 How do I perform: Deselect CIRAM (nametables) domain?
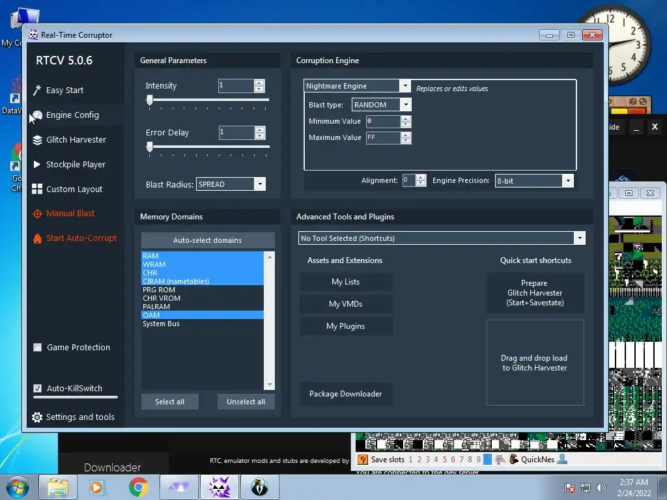pos(203,281)
